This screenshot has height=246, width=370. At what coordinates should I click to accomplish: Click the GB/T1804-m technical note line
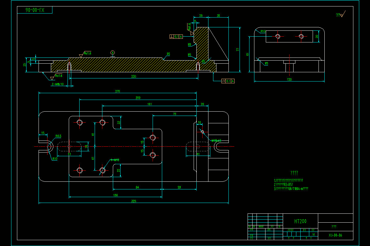click(291, 189)
